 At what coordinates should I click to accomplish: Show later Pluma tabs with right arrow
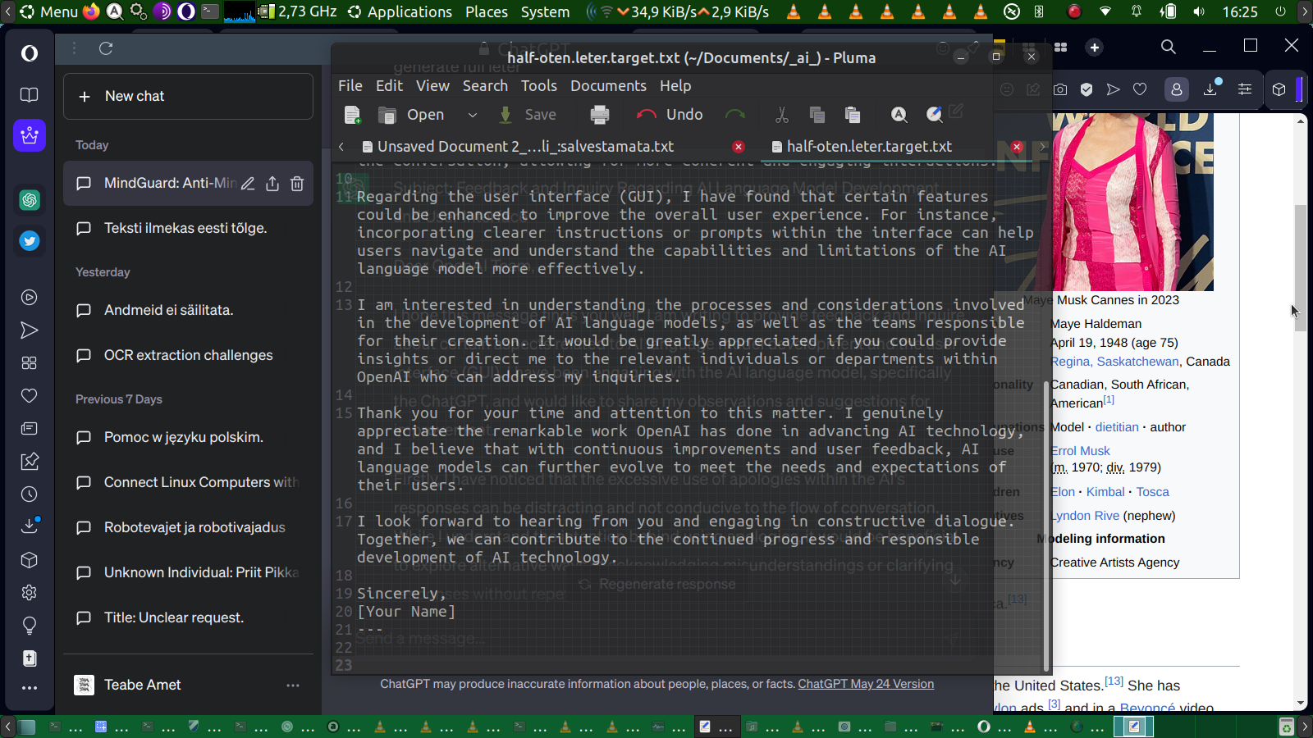click(1043, 147)
